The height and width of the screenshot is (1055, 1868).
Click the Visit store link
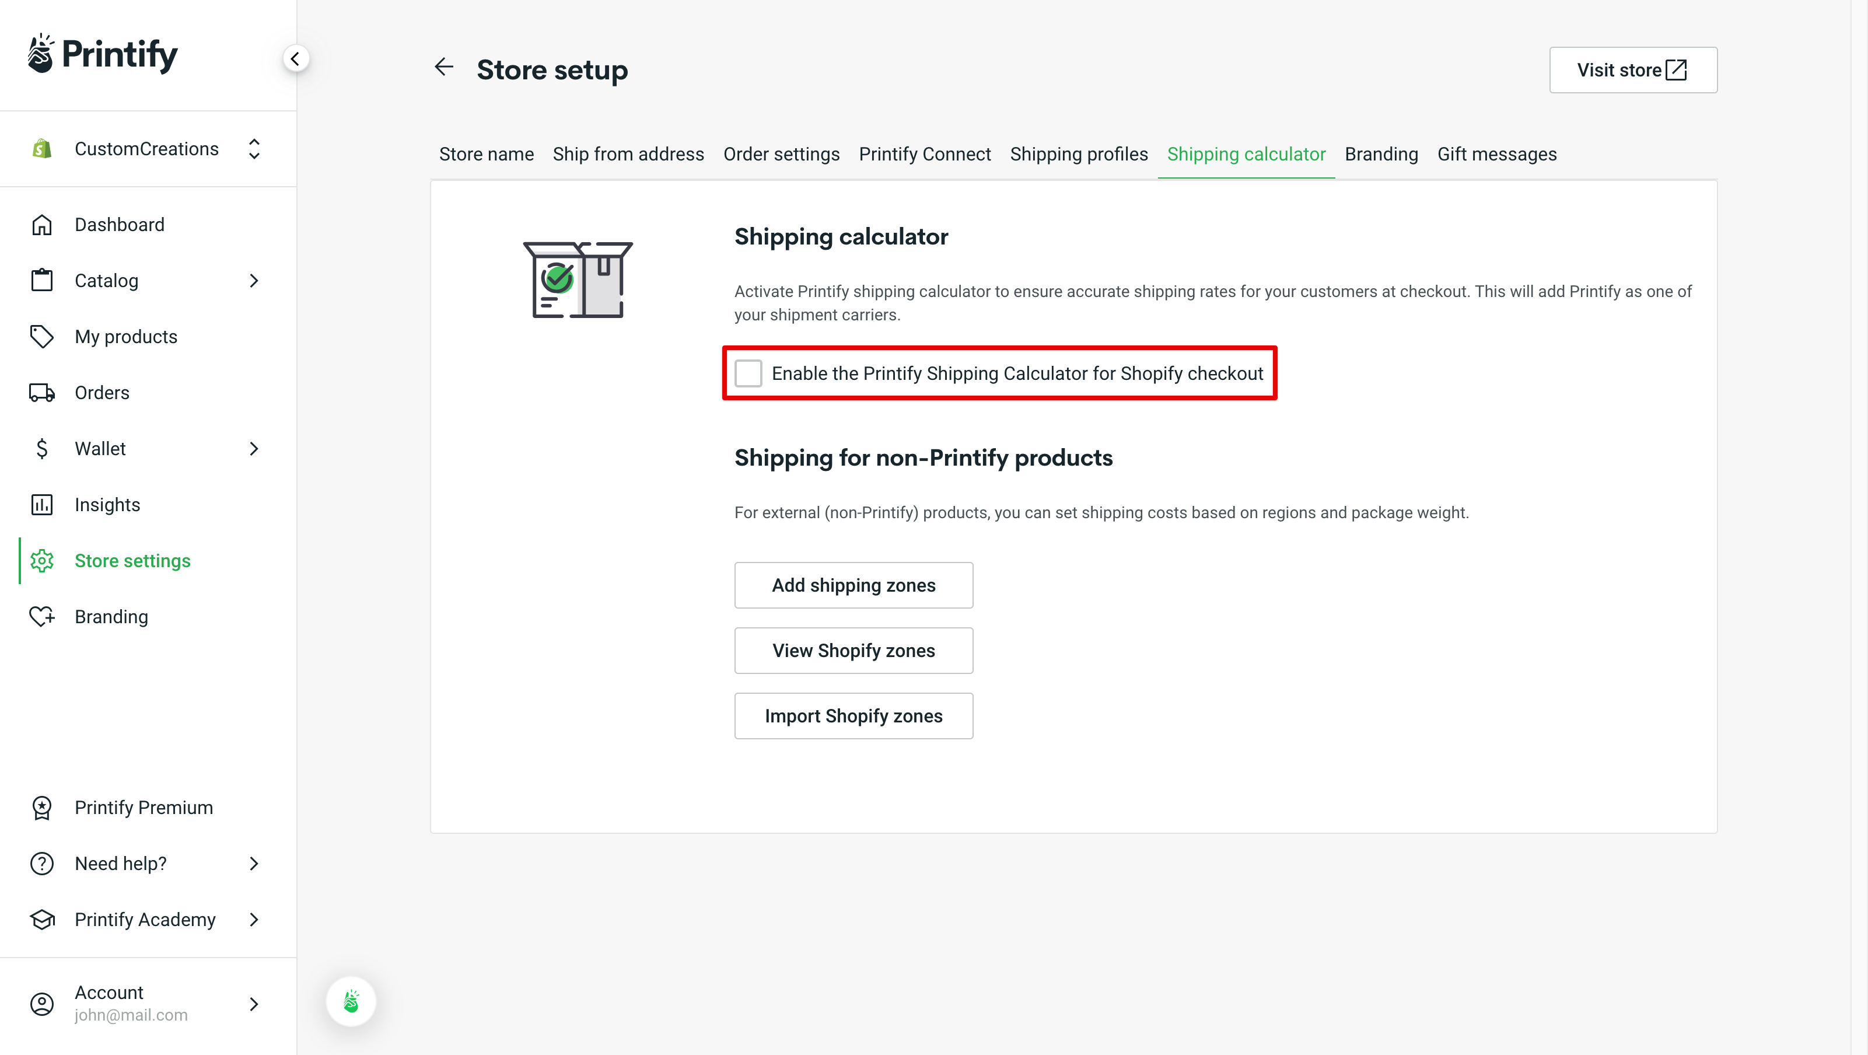coord(1632,69)
